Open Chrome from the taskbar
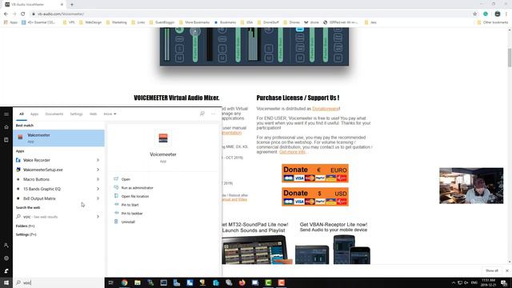512x288 pixels. pos(125,282)
